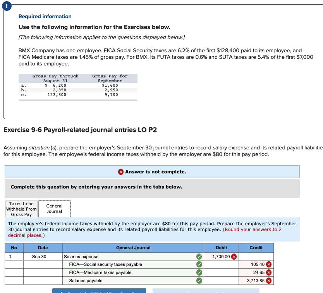Click the 2,950 September gross pay value

click(111, 90)
